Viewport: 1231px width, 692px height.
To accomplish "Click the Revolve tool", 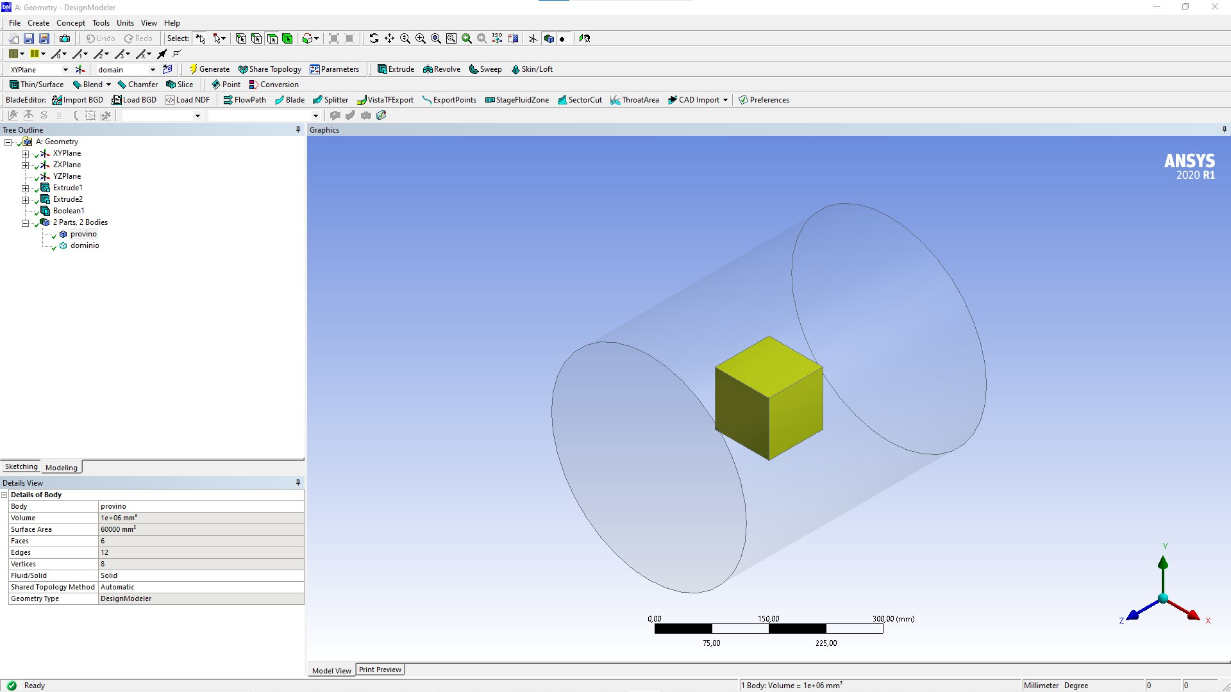I will pyautogui.click(x=441, y=69).
